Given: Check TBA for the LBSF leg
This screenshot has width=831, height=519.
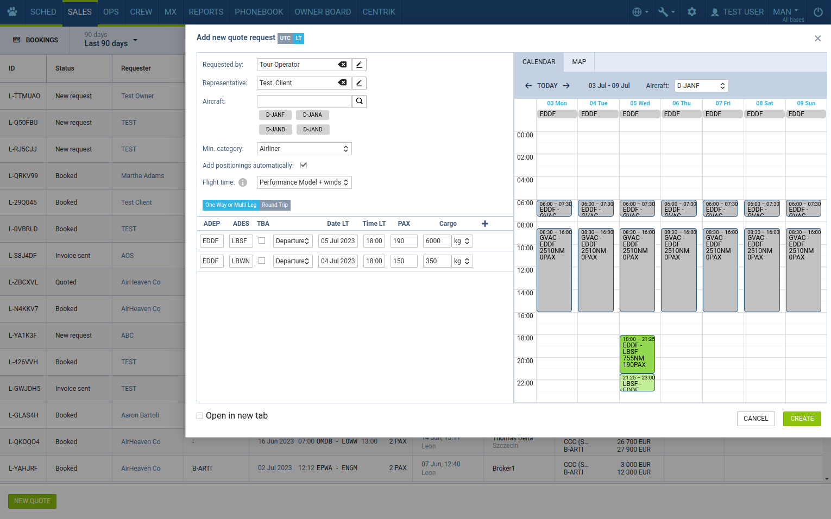Looking at the screenshot, I should click(262, 240).
